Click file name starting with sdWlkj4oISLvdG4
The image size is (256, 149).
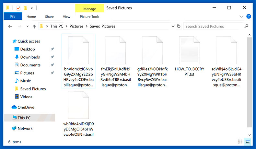pos(227,77)
